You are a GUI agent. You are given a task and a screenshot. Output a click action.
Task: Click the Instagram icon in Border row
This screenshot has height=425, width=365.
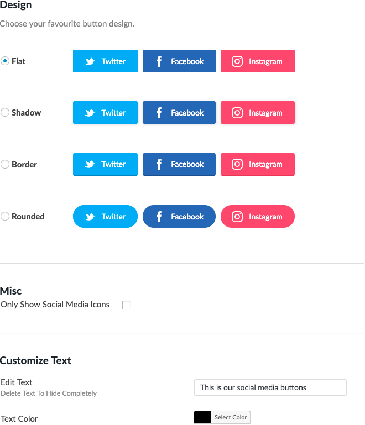(237, 164)
